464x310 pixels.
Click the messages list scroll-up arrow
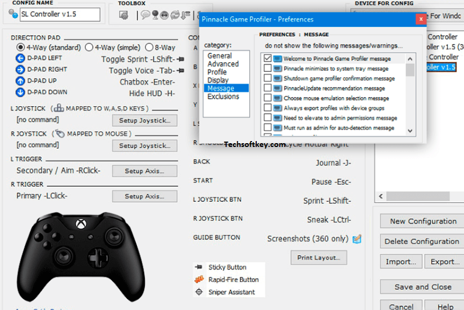tap(410, 59)
